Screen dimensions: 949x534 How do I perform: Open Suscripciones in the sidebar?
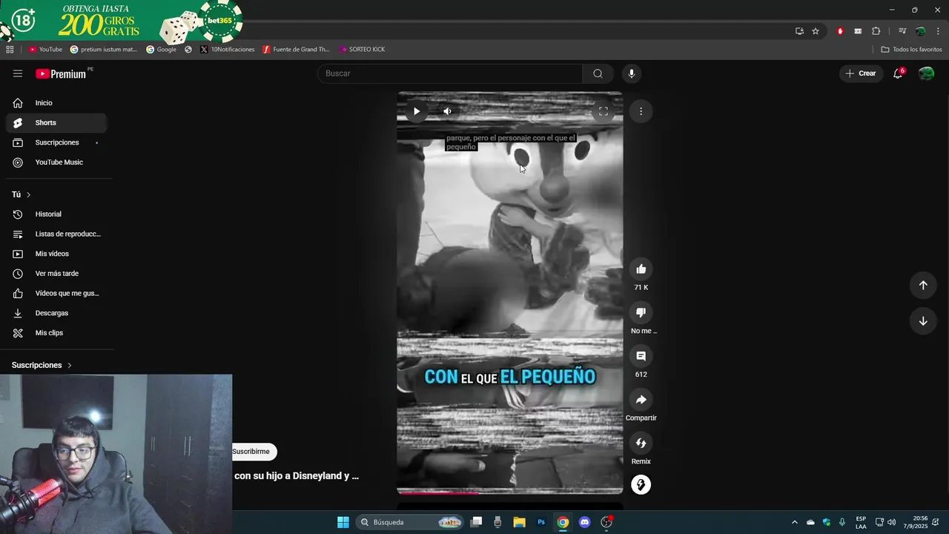point(56,142)
